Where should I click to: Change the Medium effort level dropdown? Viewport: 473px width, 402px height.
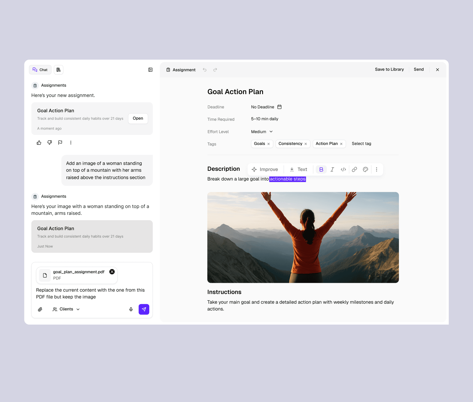coord(262,132)
